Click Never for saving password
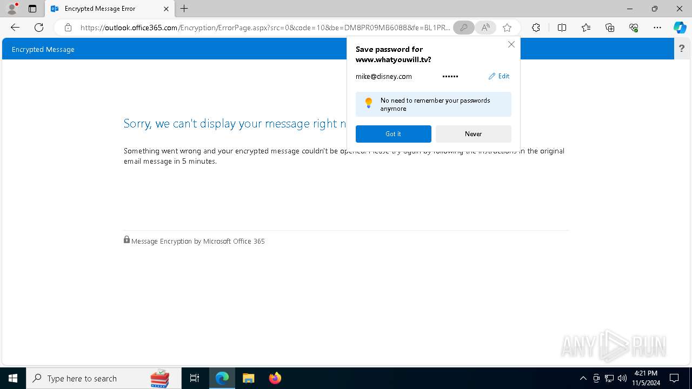Viewport: 692px width, 389px height. coord(474,134)
